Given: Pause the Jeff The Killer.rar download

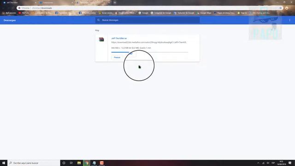Looking at the screenshot, I should [117, 57].
